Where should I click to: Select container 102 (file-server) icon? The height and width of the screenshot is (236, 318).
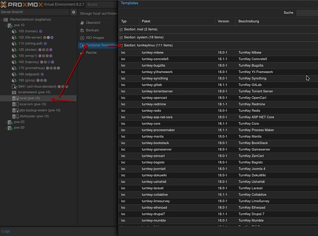(14, 38)
